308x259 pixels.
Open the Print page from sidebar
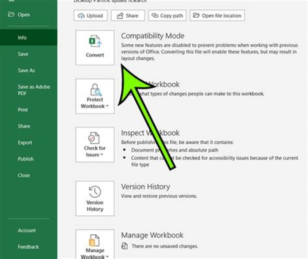click(x=29, y=110)
